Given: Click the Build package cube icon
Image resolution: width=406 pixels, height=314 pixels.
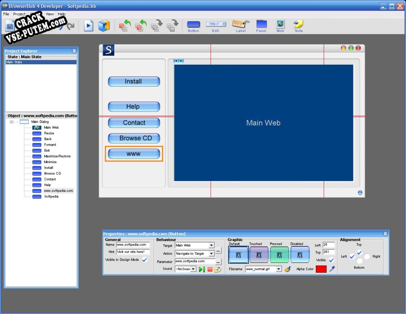Looking at the screenshot, I should pos(104,26).
